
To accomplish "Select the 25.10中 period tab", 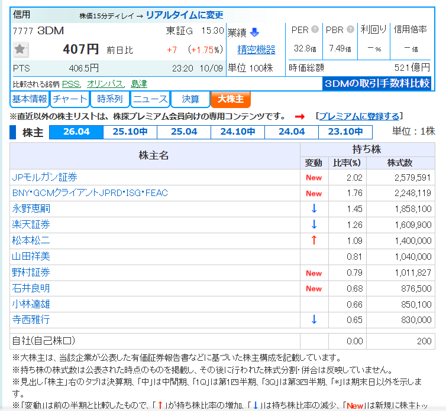I will tap(130, 132).
